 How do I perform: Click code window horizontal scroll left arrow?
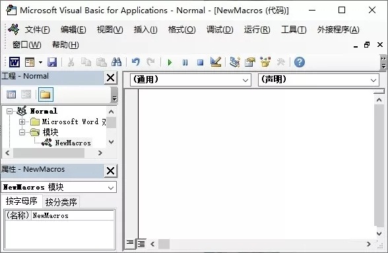click(152, 244)
